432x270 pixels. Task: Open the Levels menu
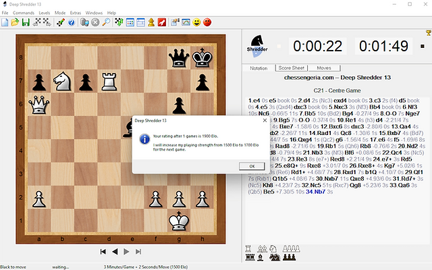pyautogui.click(x=45, y=13)
